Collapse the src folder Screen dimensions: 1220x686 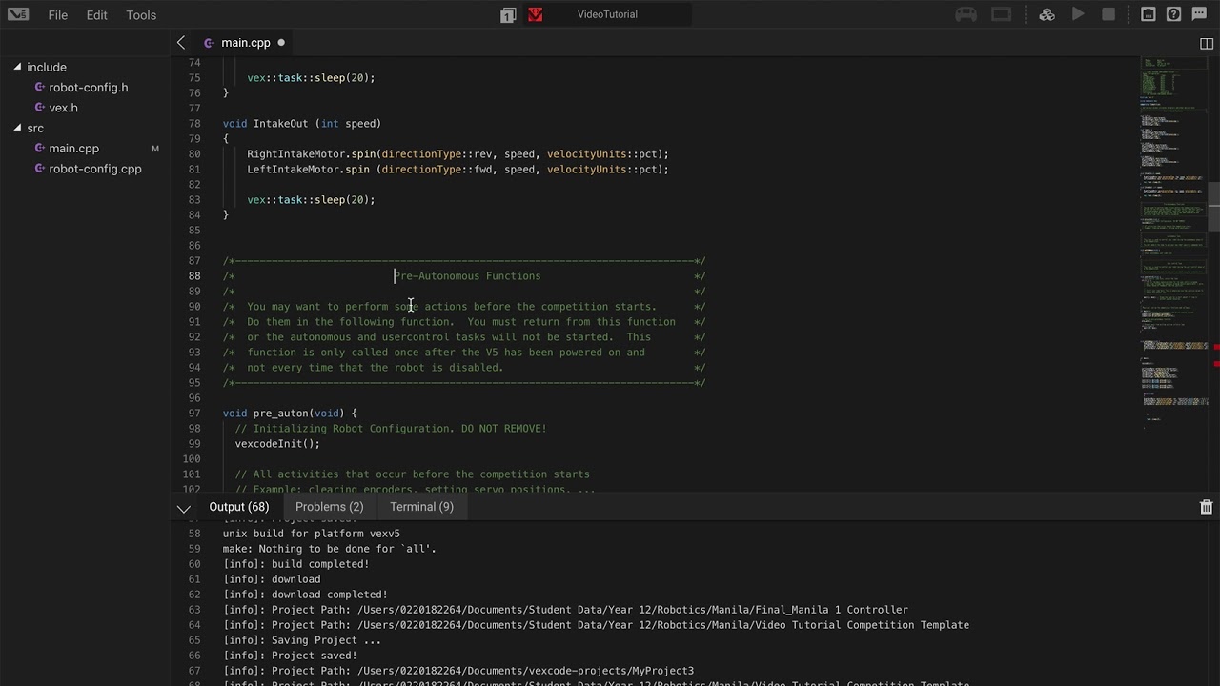17,128
